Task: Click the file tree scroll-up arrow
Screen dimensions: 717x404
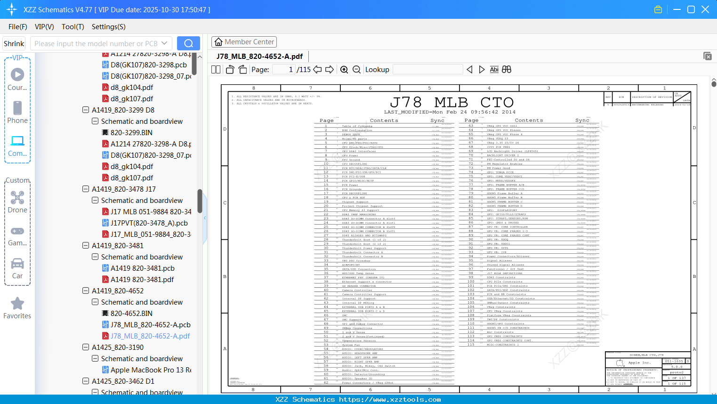Action: tap(200, 57)
